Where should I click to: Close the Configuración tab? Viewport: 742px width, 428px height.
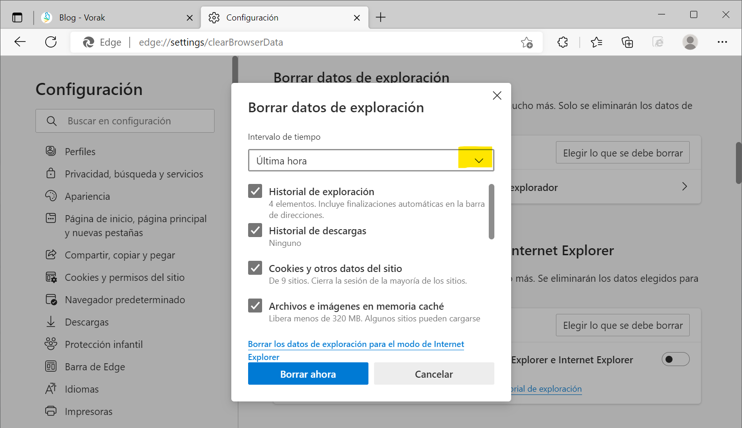coord(357,18)
